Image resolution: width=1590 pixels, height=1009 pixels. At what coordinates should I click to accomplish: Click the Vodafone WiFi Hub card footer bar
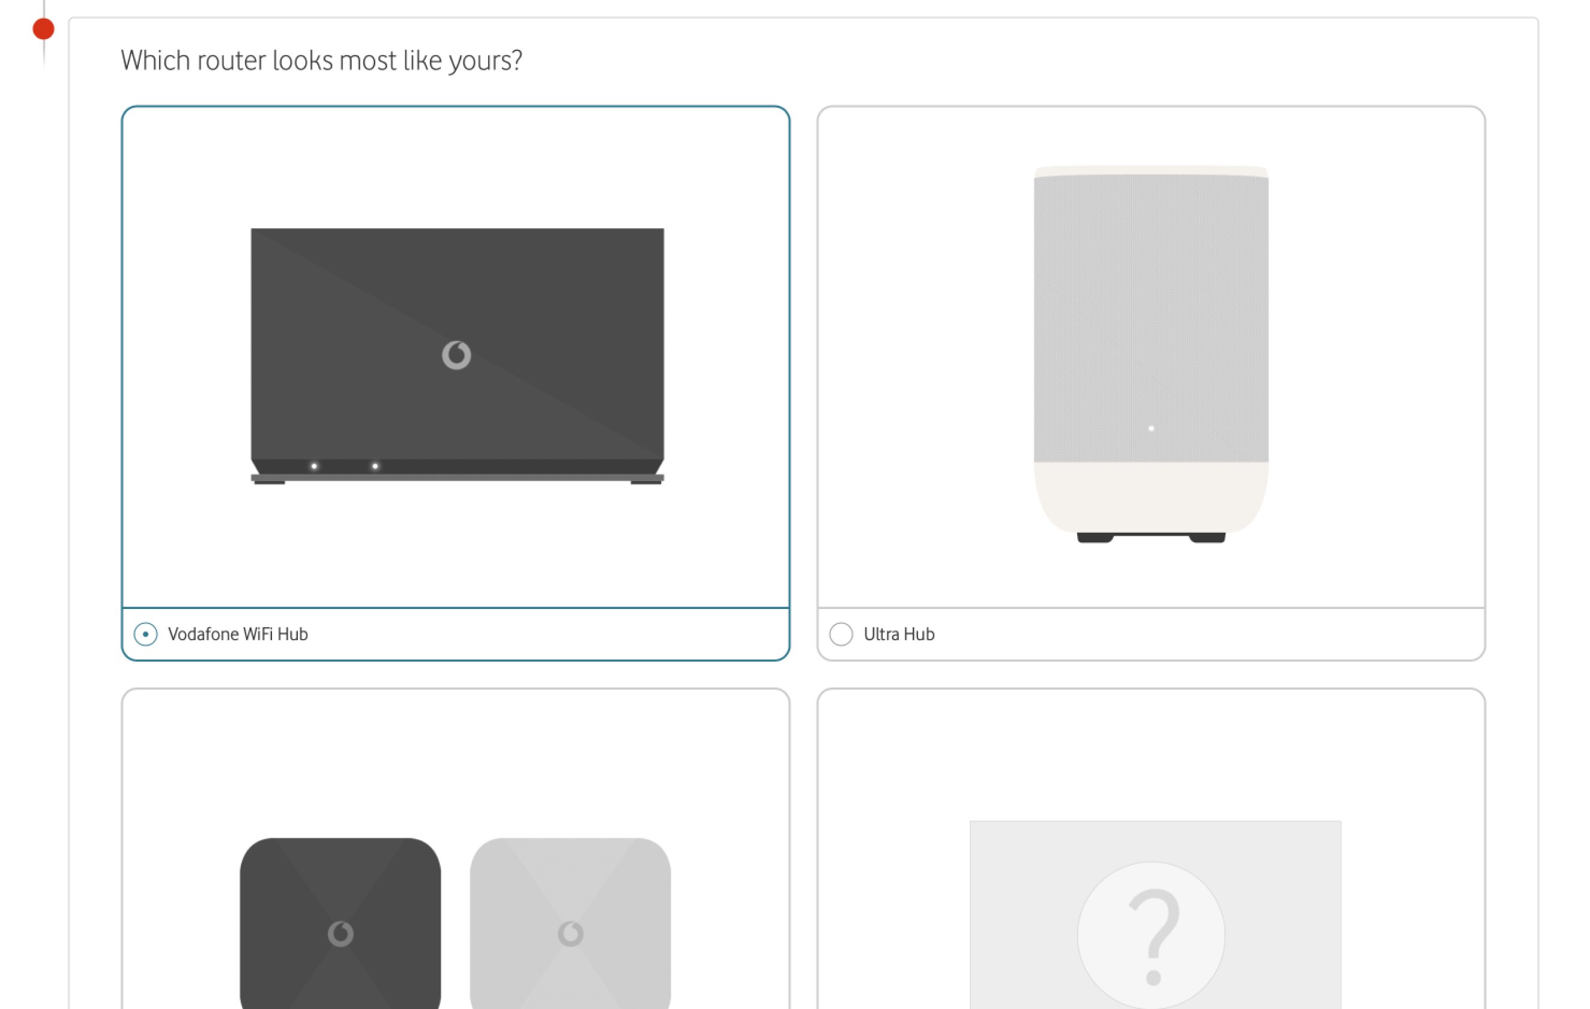tap(456, 634)
